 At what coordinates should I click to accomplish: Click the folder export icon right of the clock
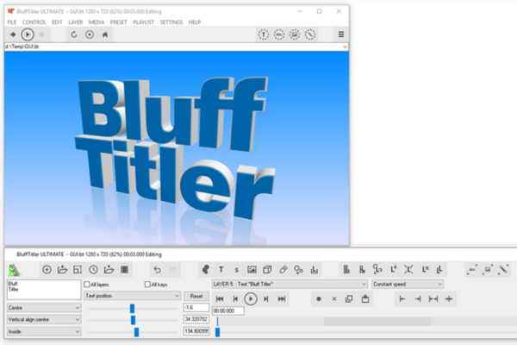109,270
